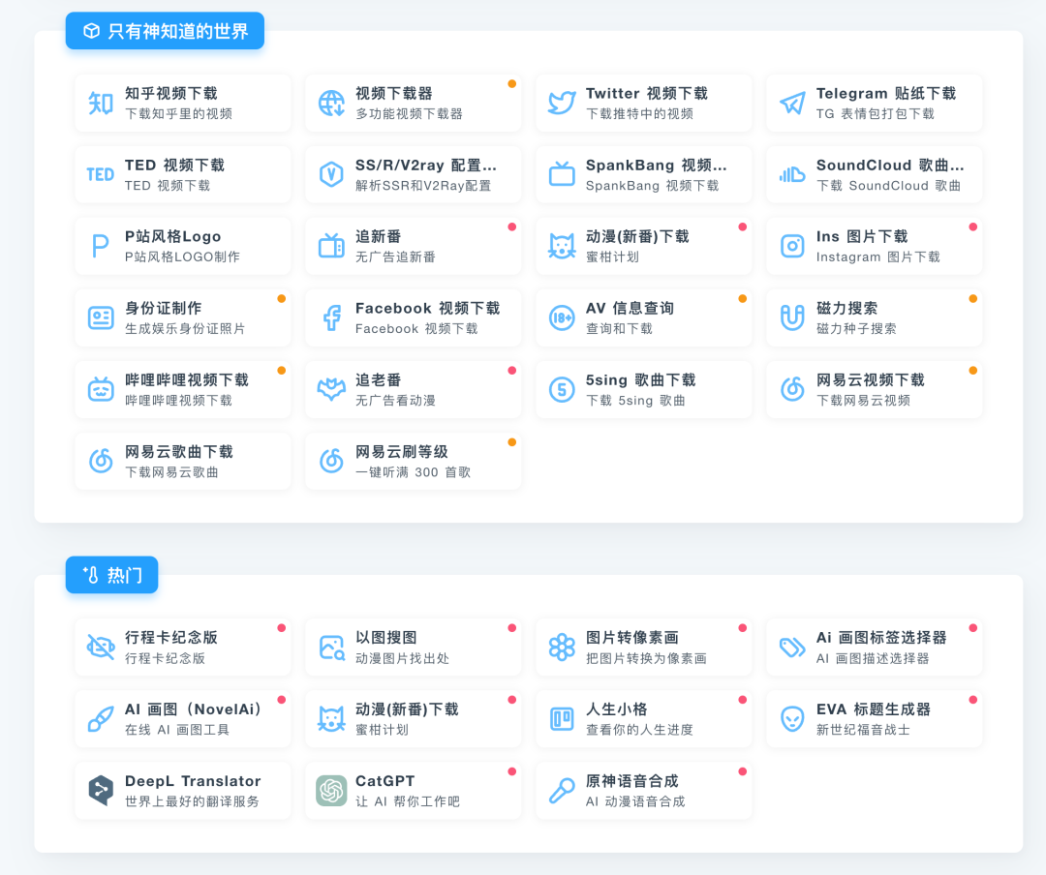Click the text 无广告看动漫
The width and height of the screenshot is (1046, 875).
pos(395,401)
